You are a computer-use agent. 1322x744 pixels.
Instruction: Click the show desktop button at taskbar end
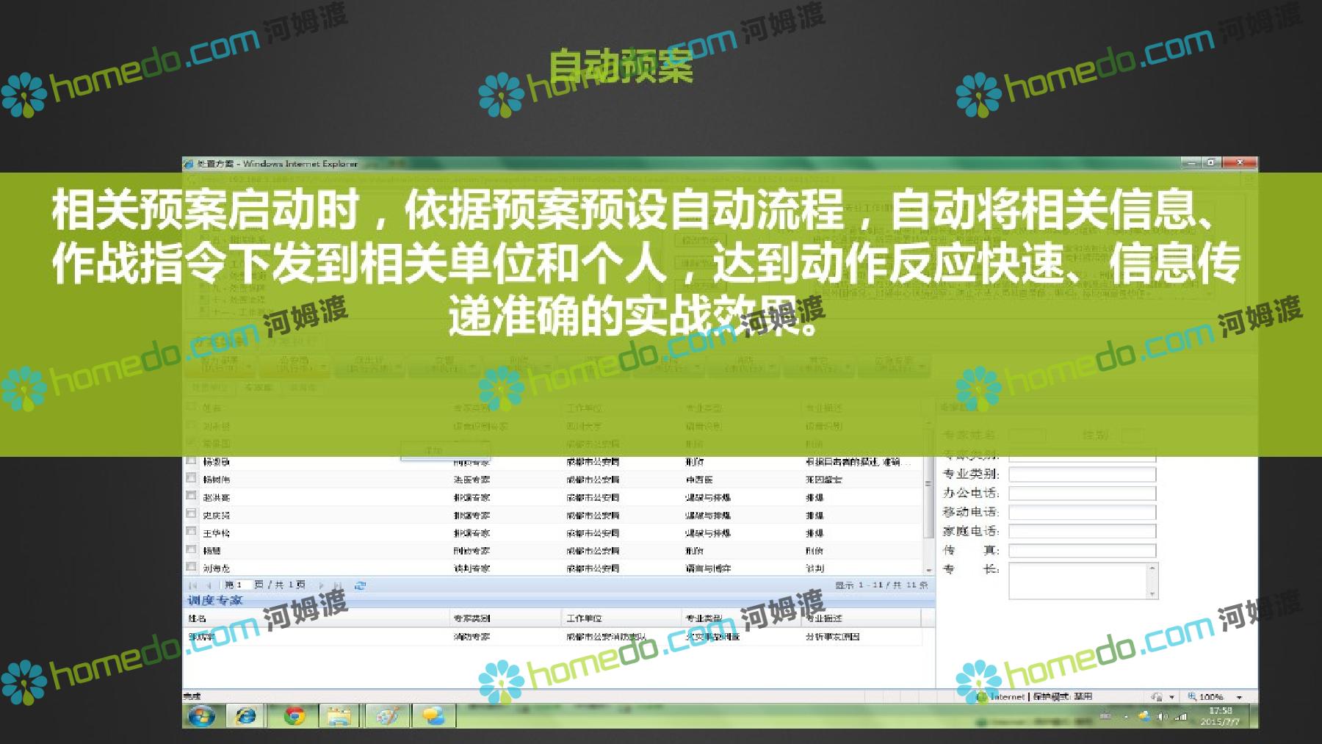tap(1254, 716)
